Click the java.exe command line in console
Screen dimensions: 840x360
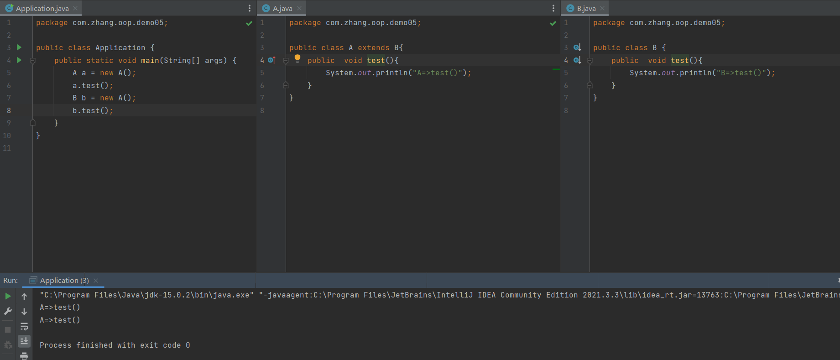[440, 295]
